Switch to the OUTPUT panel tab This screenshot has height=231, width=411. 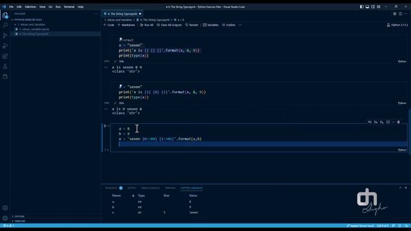132,188
